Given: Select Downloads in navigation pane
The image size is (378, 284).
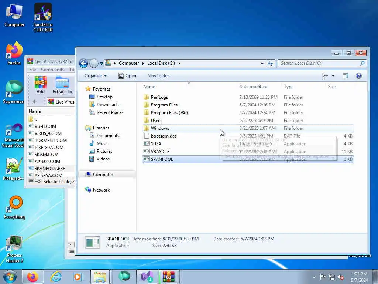Looking at the screenshot, I should [x=107, y=105].
